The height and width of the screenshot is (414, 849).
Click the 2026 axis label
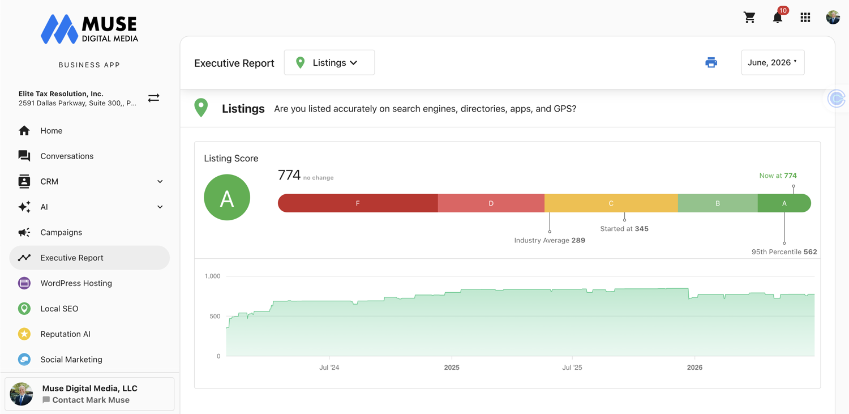click(694, 368)
